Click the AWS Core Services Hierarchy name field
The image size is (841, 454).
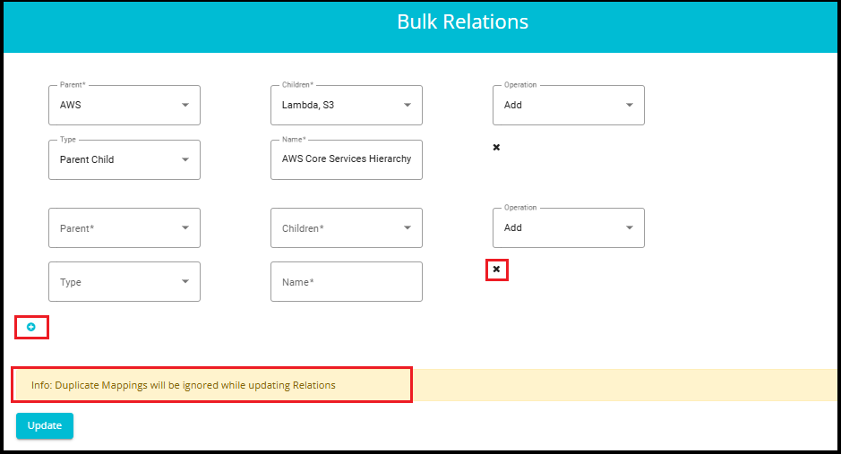[347, 159]
